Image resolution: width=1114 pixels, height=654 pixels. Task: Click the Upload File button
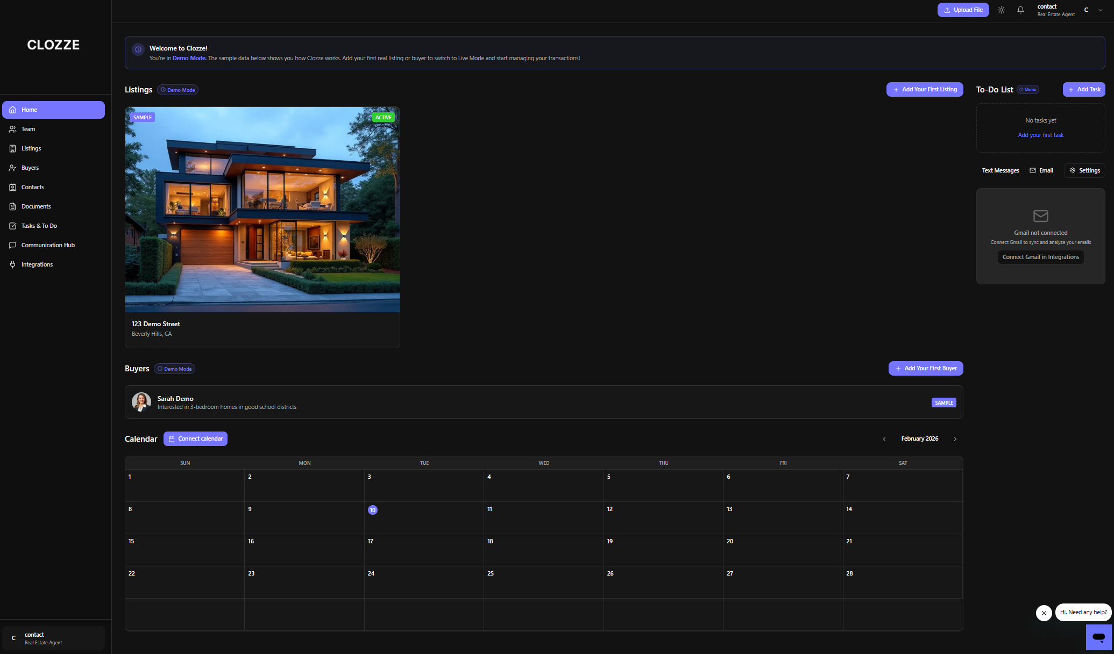(963, 10)
